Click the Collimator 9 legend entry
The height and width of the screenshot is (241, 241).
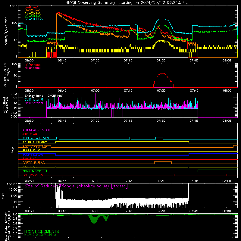(x=34, y=103)
